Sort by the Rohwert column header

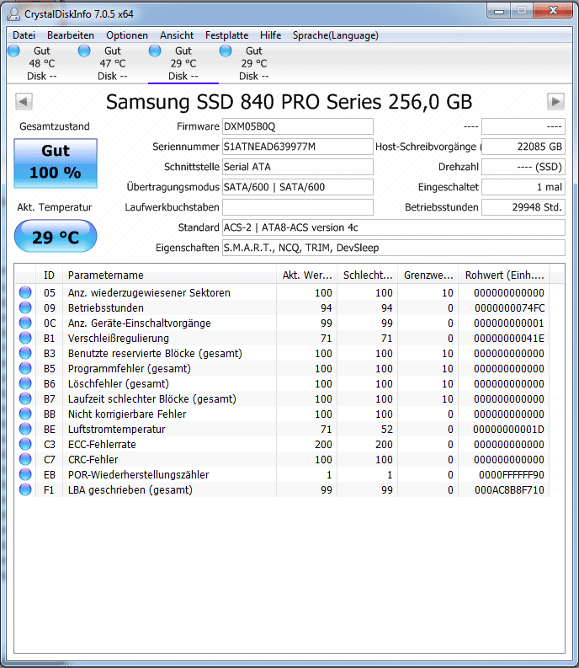tap(504, 275)
